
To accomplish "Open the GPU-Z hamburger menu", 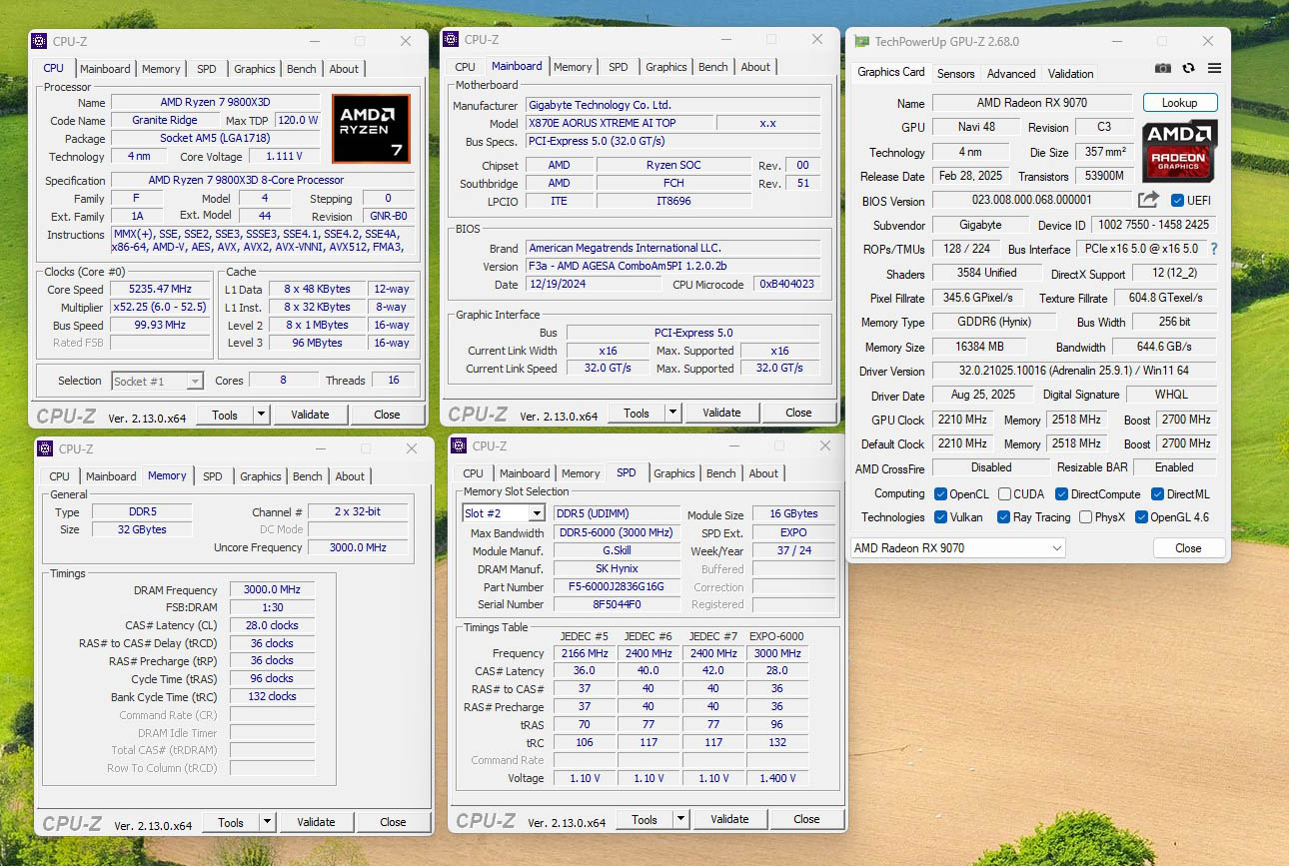I will (x=1214, y=68).
